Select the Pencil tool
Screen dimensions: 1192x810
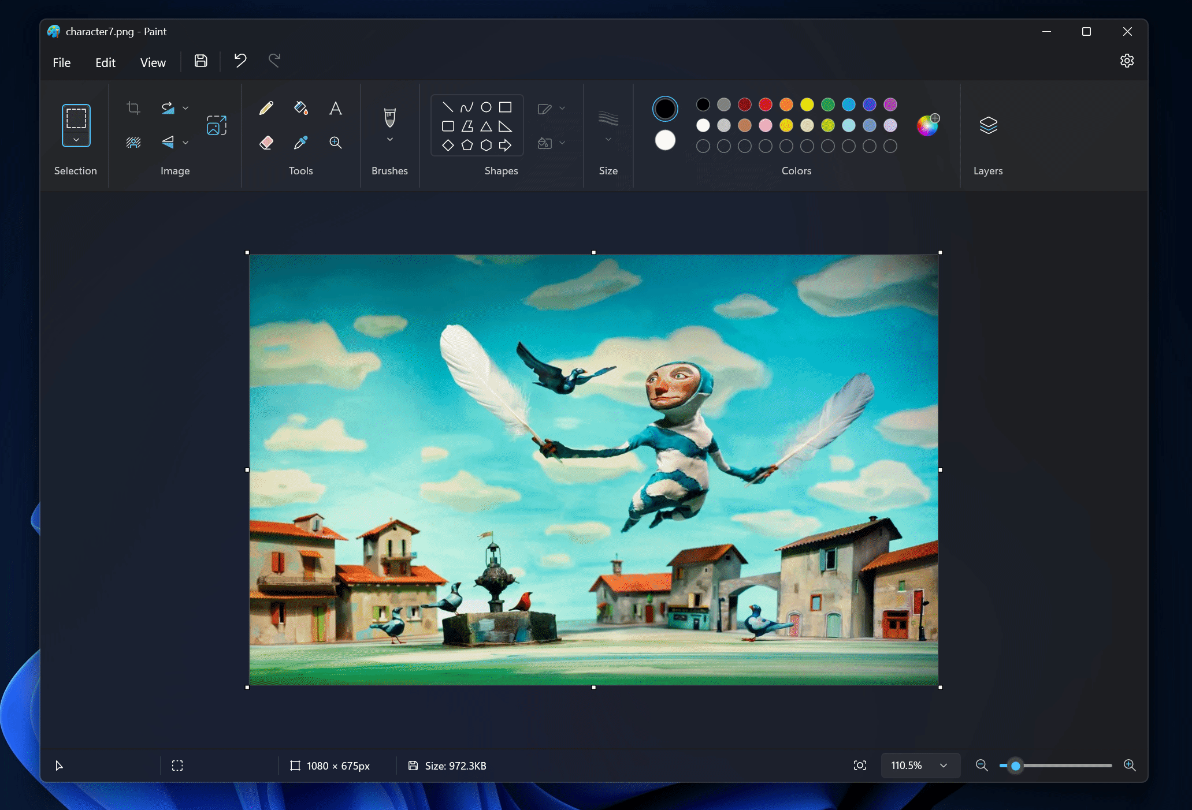pyautogui.click(x=266, y=107)
